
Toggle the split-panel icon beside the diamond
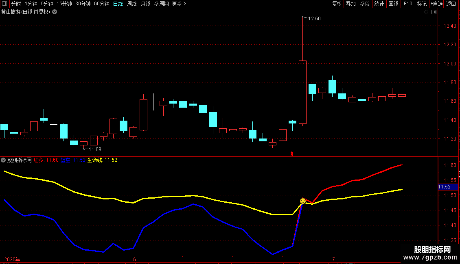[434, 12]
